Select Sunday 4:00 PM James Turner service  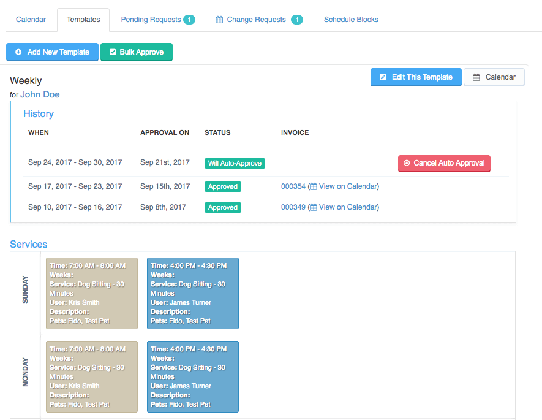click(193, 293)
